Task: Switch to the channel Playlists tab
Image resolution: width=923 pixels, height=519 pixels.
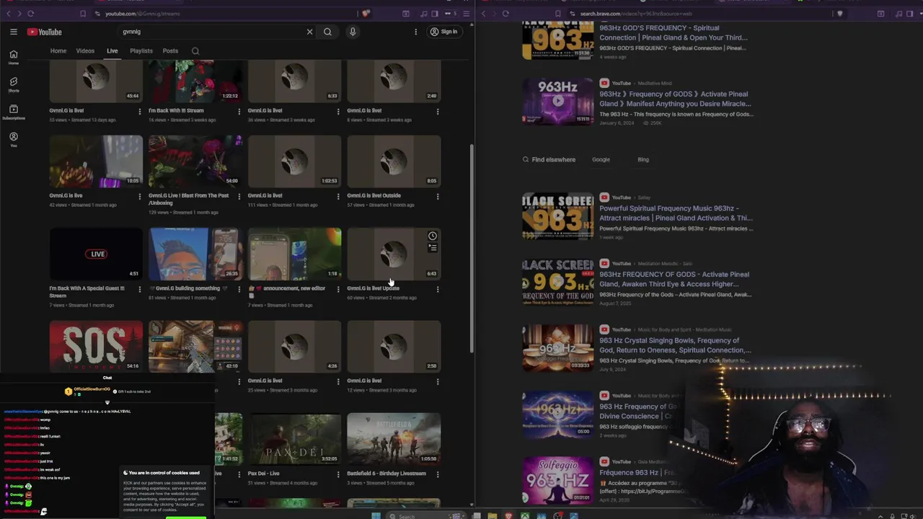Action: pyautogui.click(x=141, y=51)
